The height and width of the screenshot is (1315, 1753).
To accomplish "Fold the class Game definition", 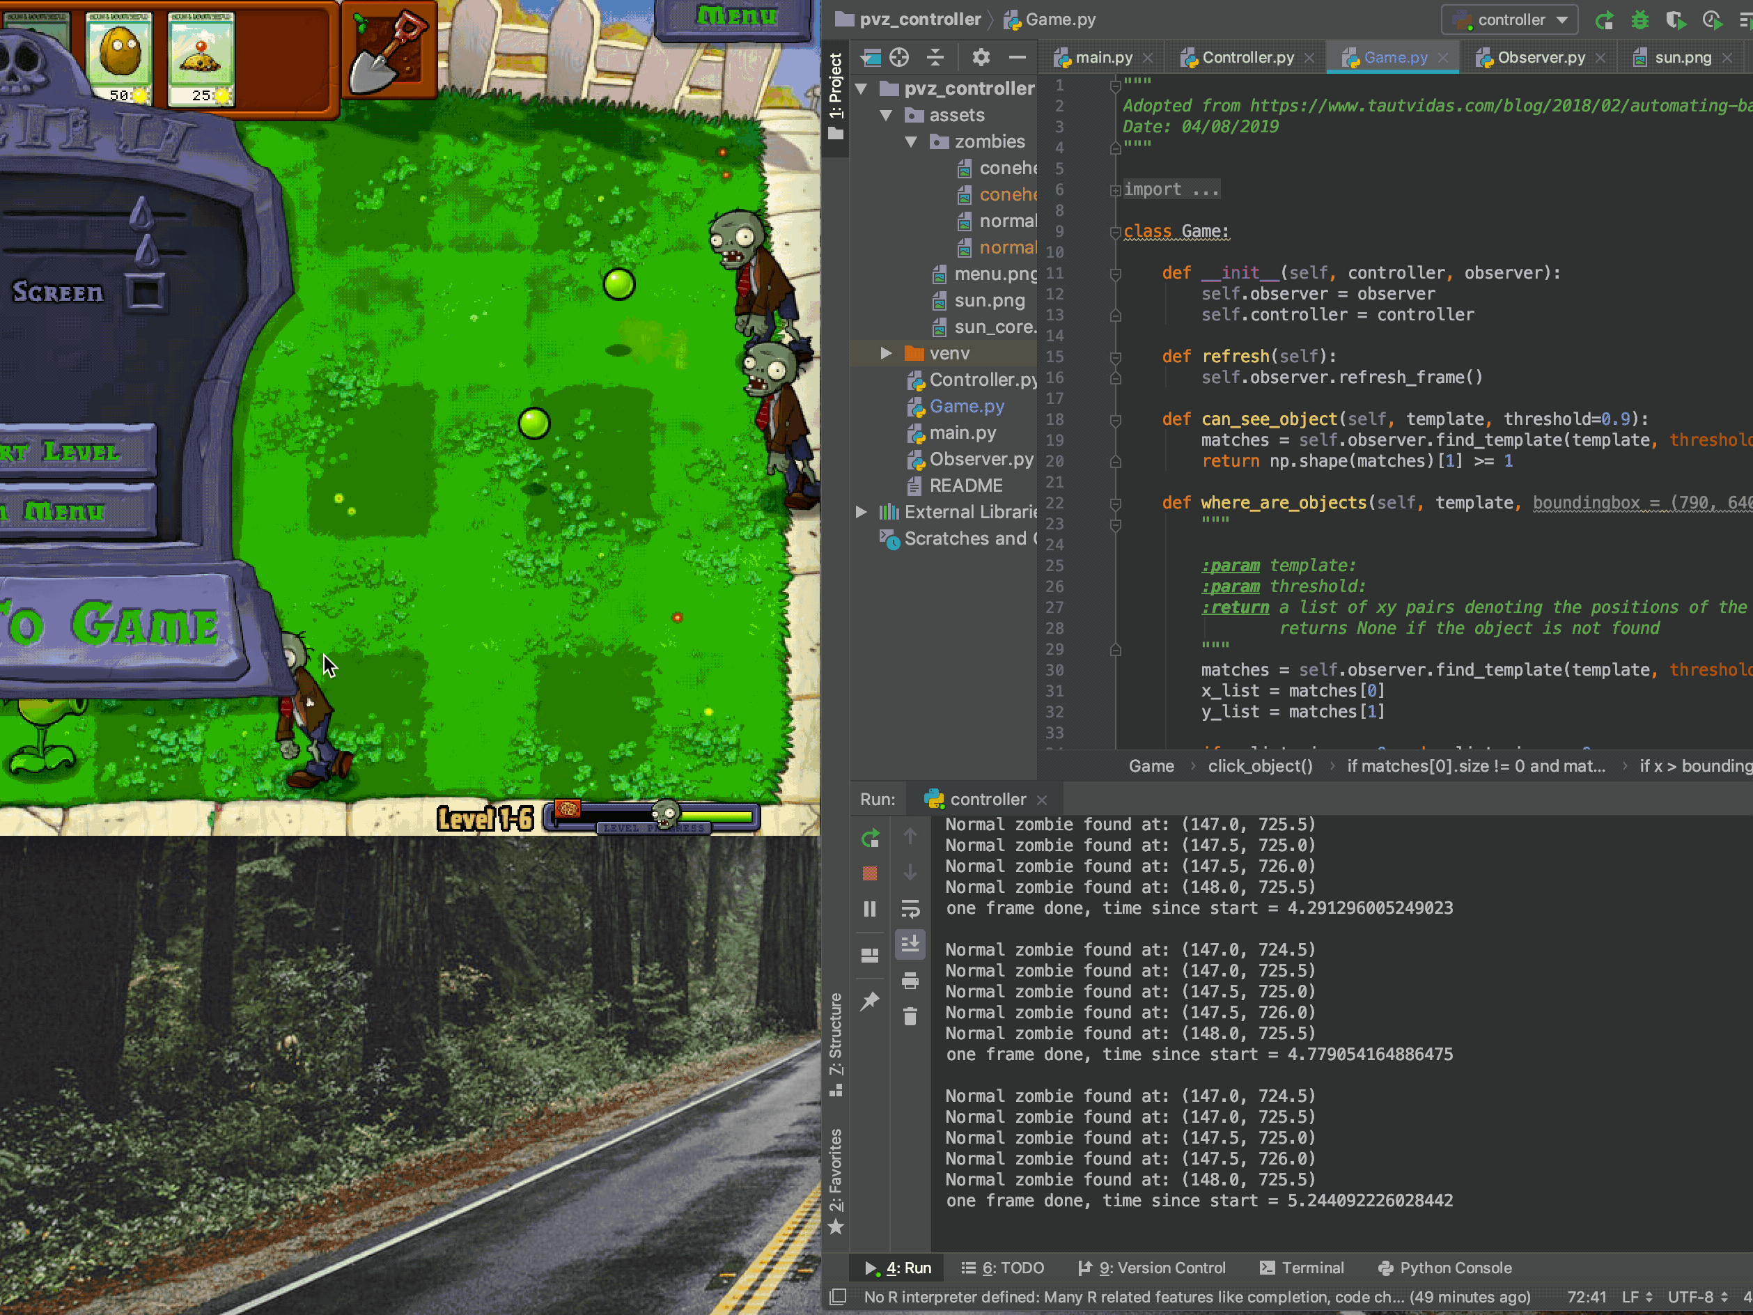I will (x=1115, y=232).
